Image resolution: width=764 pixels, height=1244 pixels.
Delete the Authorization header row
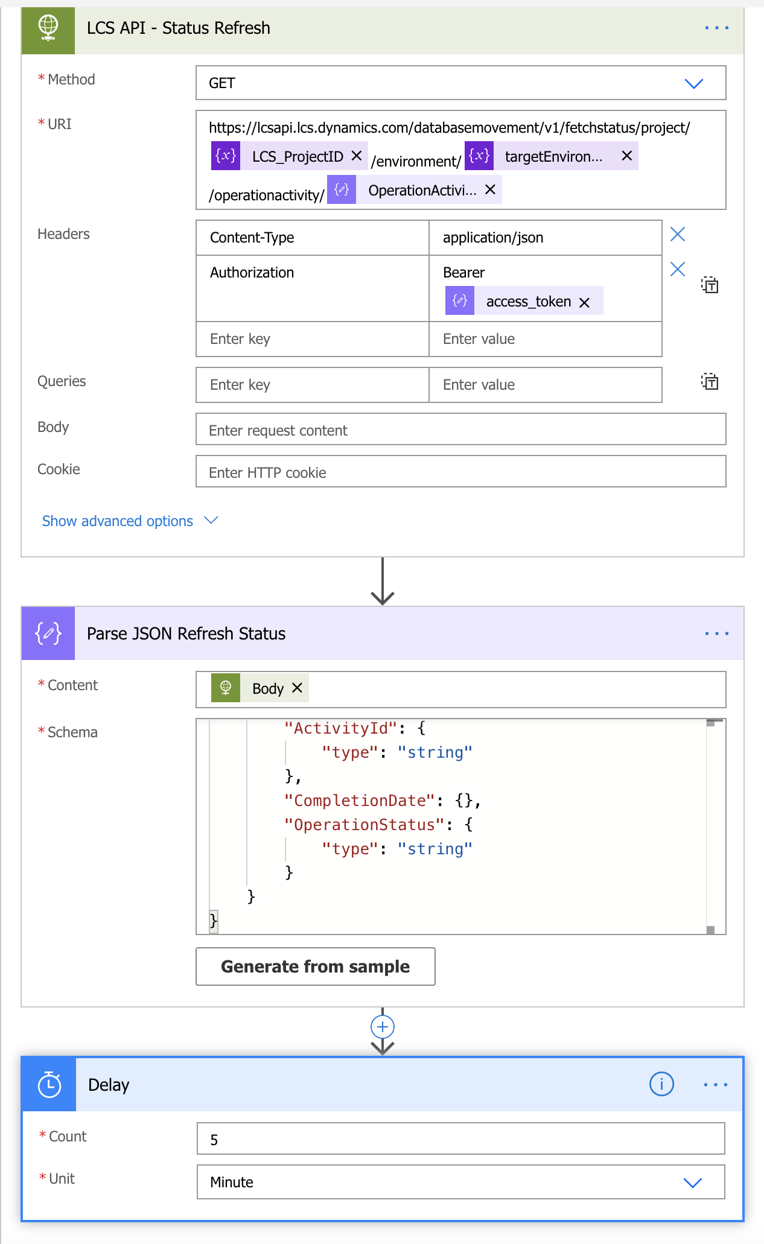[678, 269]
